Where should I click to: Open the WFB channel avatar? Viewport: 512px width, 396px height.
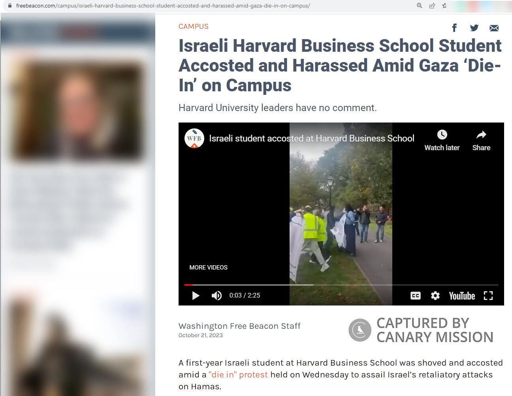pyautogui.click(x=194, y=139)
